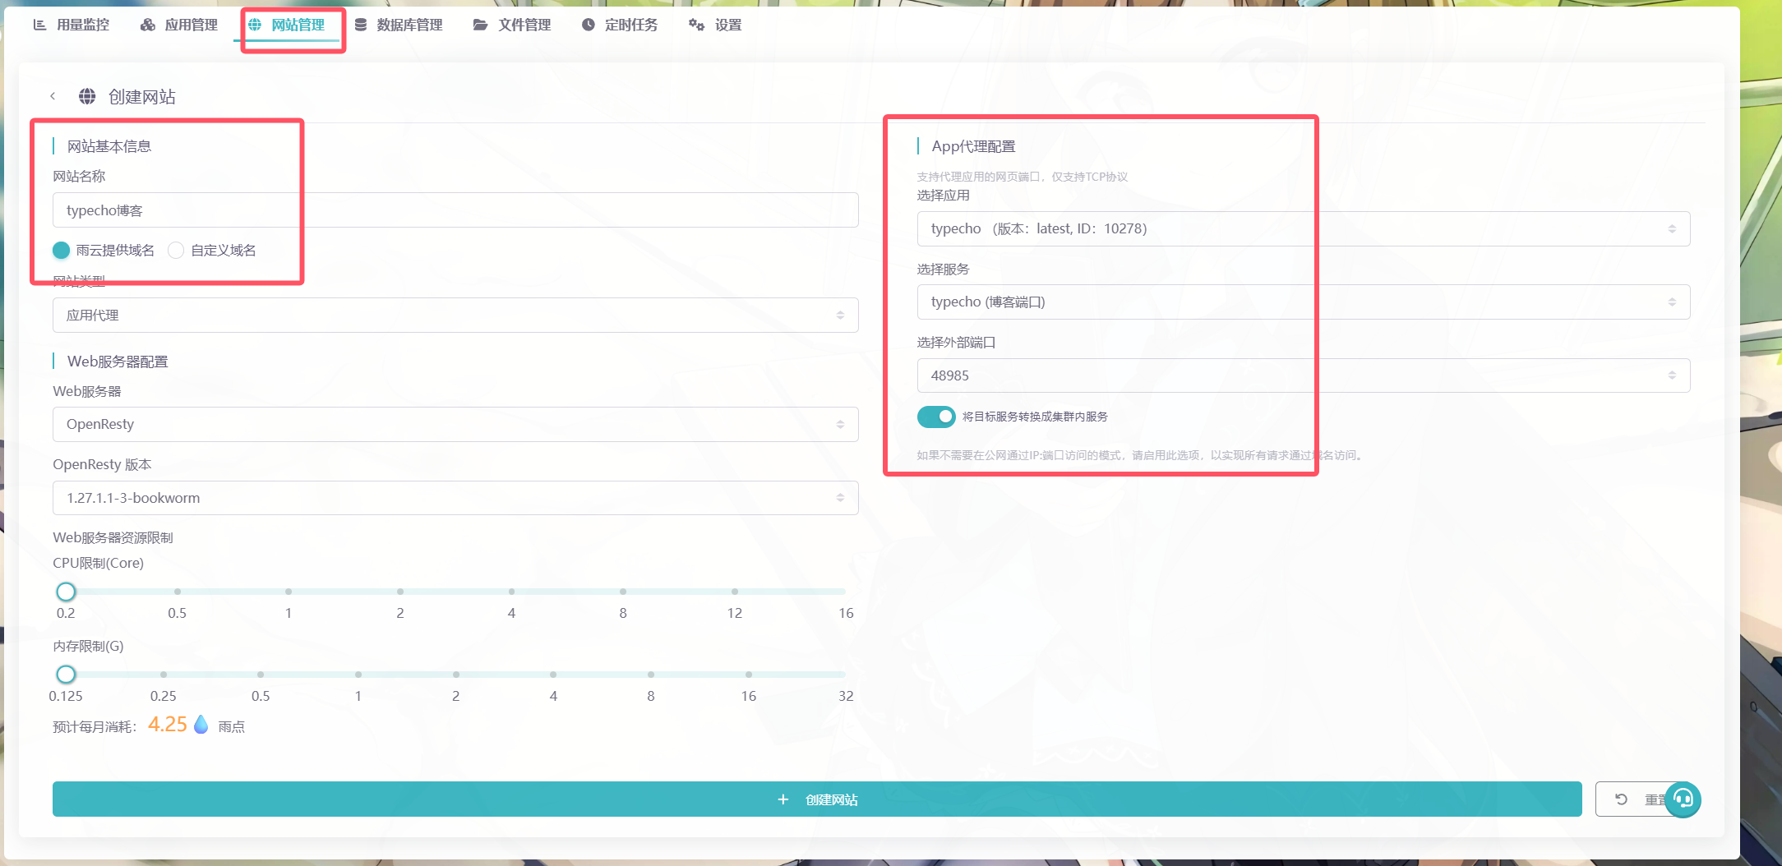Open the 选择服务 typecho (博客端口) dropdown
1782x866 pixels.
1304,302
